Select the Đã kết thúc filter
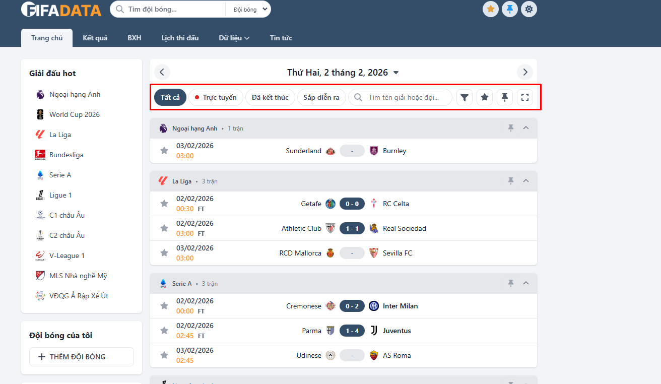 270,97
